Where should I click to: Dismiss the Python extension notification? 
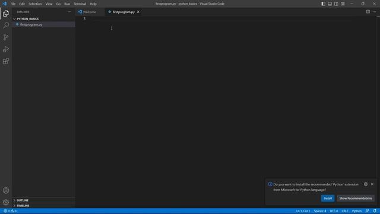pos(372,184)
